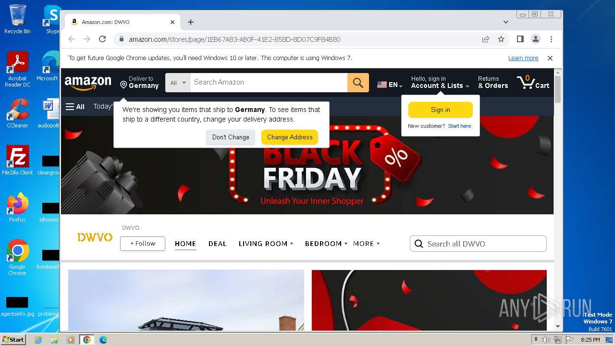
Task: Select the DEAL store tab
Action: pos(217,244)
